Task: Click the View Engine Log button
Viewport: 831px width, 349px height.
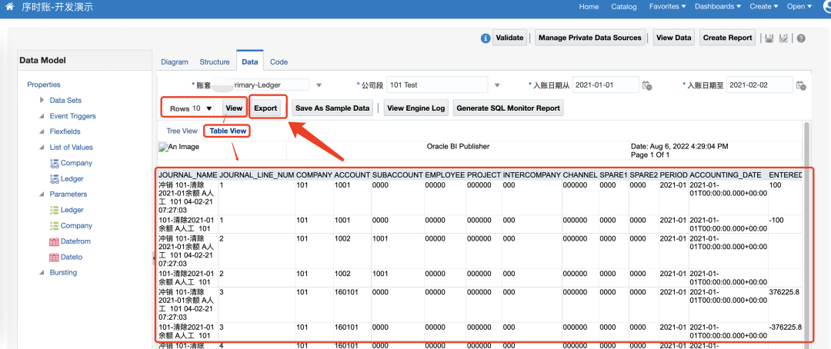Action: tap(416, 108)
